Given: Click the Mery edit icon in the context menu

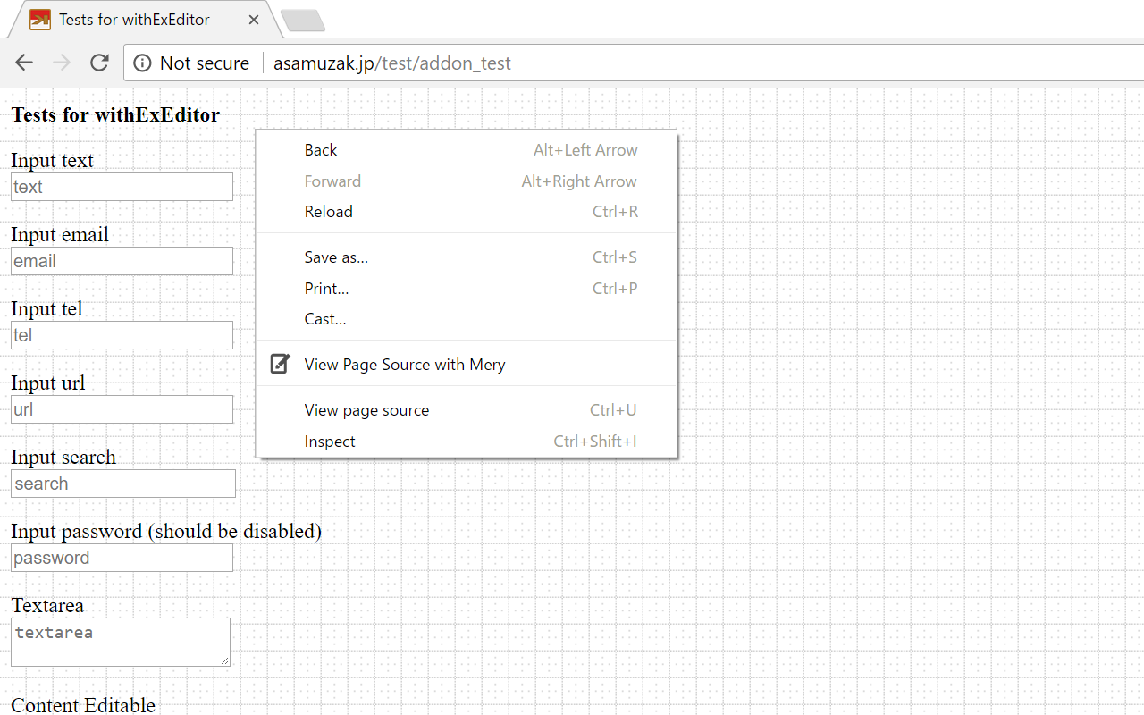Looking at the screenshot, I should [280, 364].
